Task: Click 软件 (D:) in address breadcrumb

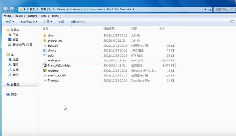Action: 46,9
